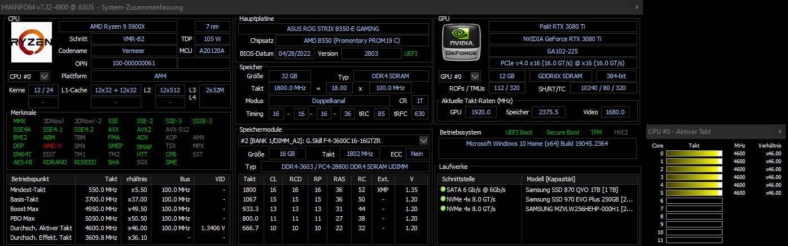Click the VMR-B2 stepping field

point(133,39)
